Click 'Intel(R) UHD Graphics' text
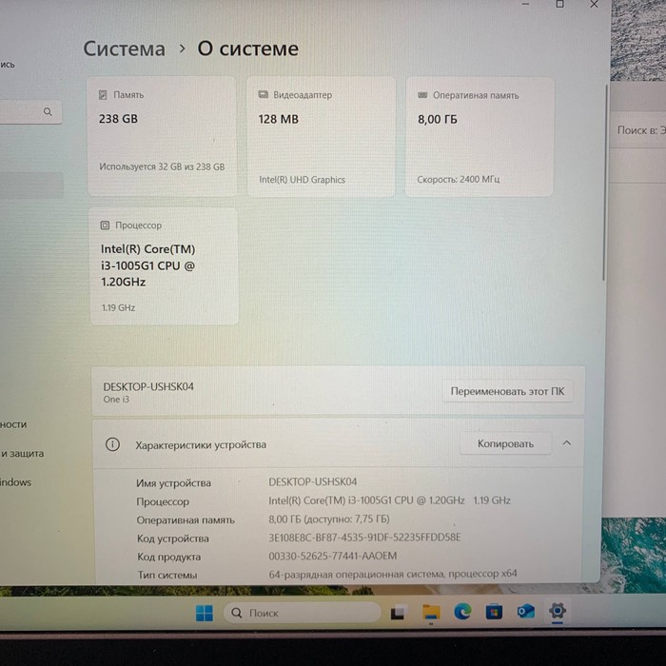The width and height of the screenshot is (666, 666). [x=302, y=180]
